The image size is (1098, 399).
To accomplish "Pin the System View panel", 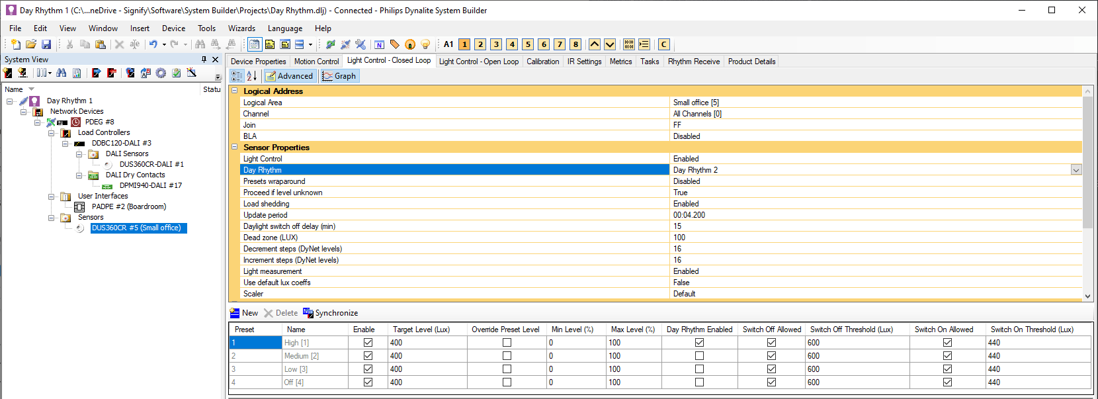I will 204,59.
